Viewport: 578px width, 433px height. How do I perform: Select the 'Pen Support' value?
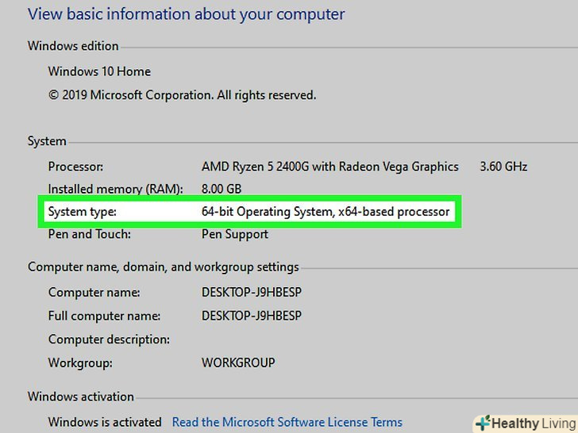[x=235, y=234]
